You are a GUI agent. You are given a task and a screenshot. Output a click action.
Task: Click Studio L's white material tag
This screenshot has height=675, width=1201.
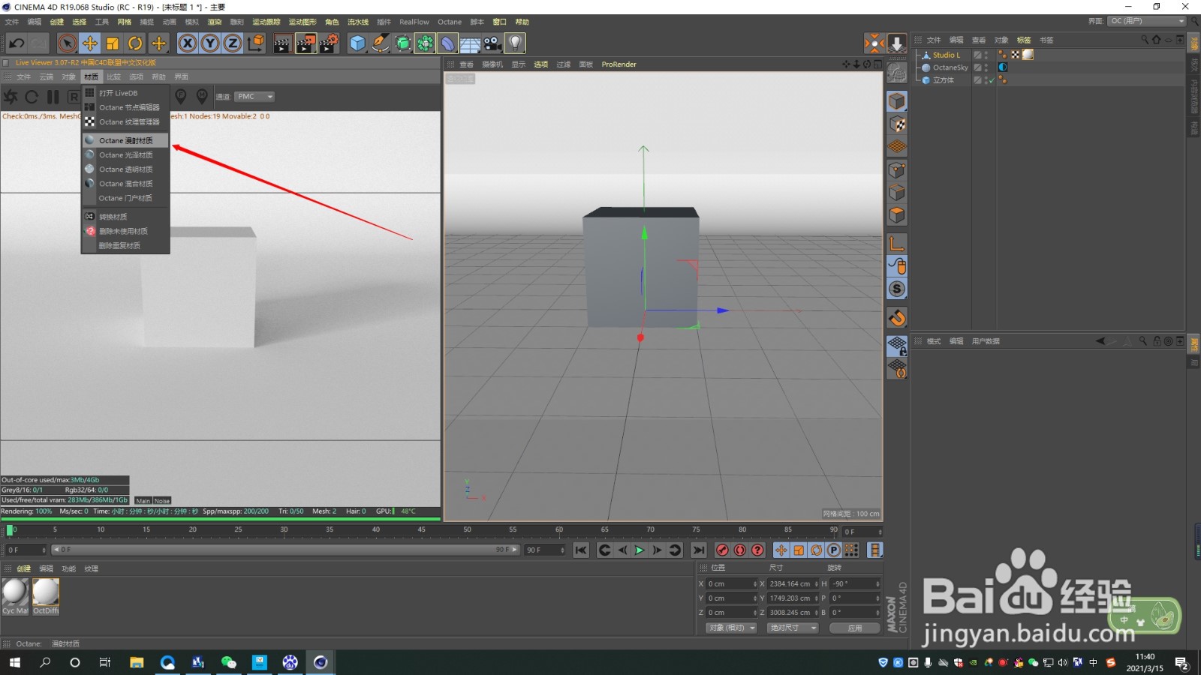1028,55
